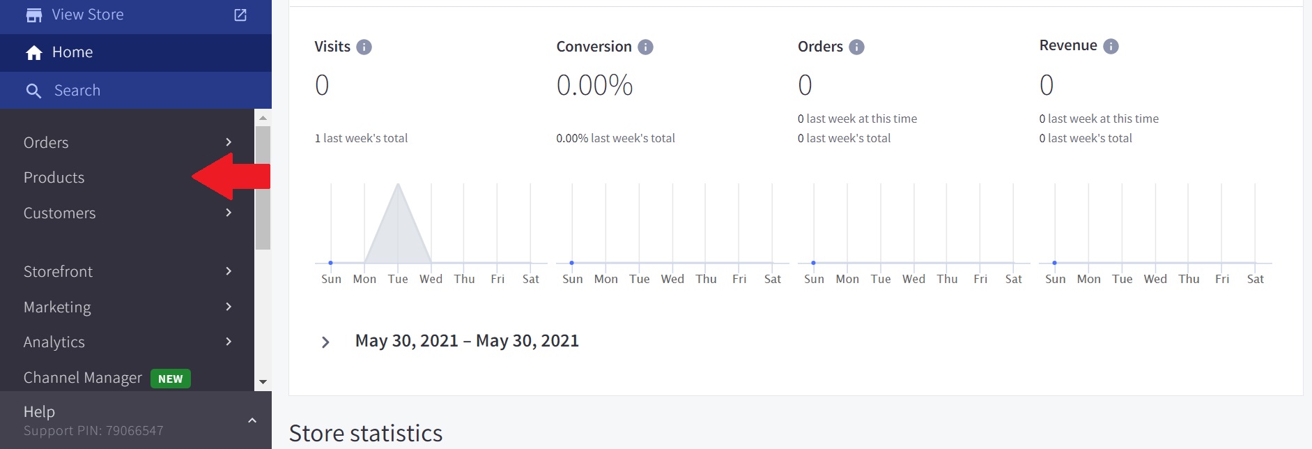Click the Search magnifier icon
The image size is (1312, 449).
(33, 91)
